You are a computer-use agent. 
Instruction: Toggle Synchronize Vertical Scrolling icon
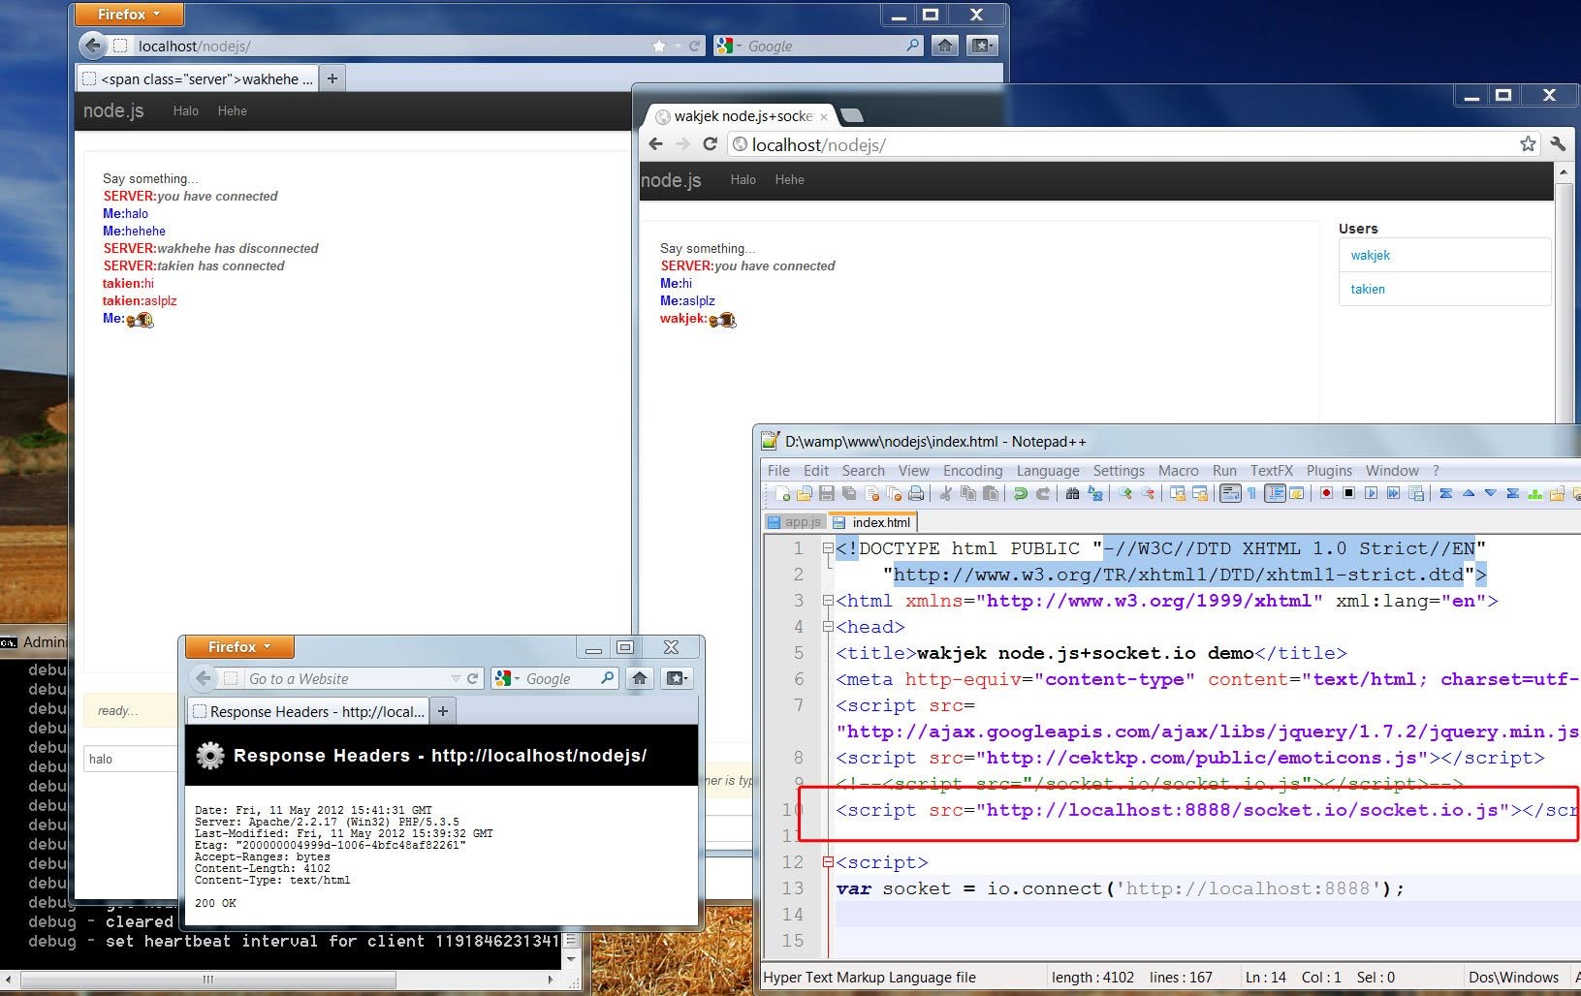pos(1178,493)
